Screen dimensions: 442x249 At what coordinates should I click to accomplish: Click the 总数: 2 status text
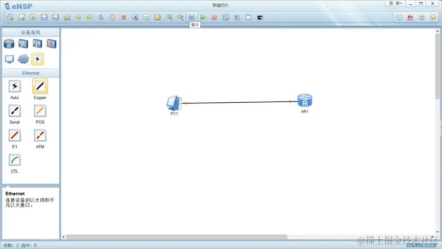tap(11, 245)
